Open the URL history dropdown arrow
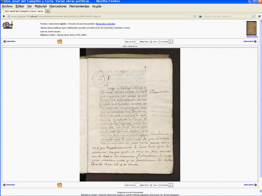Image resolution: width=262 pixels, height=196 pixels. point(192,16)
